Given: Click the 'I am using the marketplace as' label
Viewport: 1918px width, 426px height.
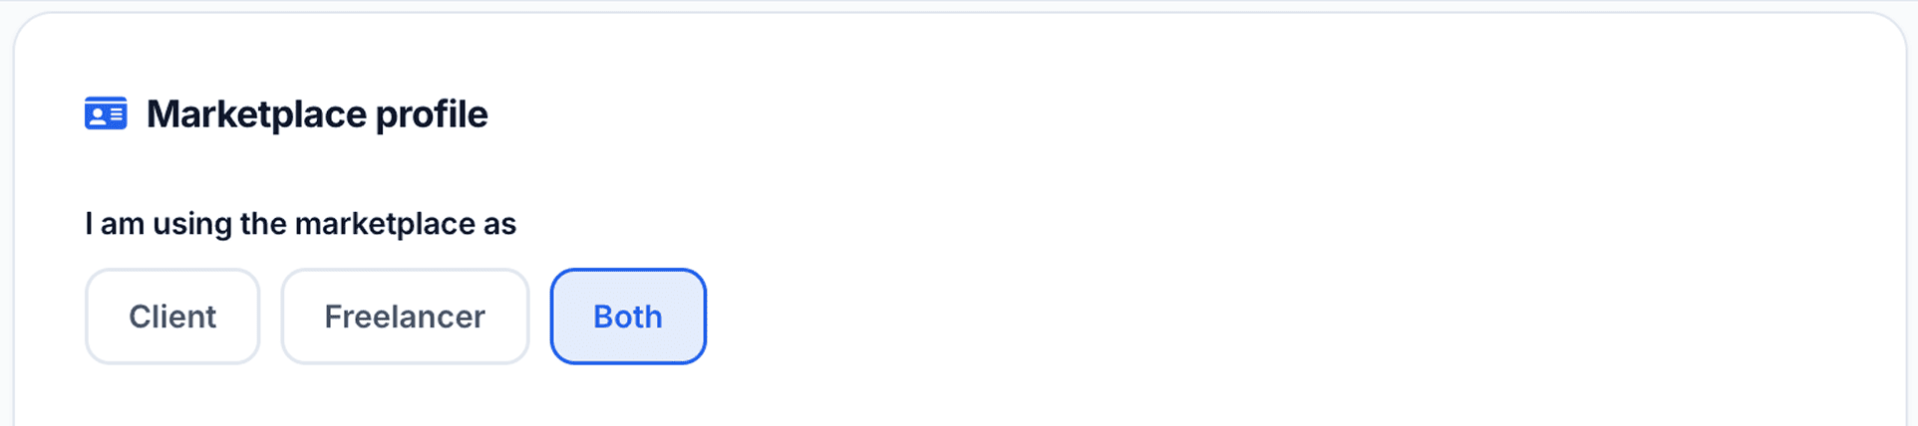Looking at the screenshot, I should pyautogui.click(x=300, y=224).
